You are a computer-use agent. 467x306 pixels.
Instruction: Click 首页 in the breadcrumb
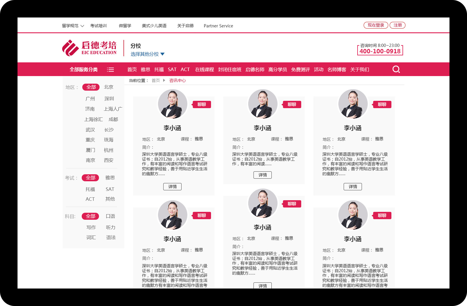coord(156,80)
